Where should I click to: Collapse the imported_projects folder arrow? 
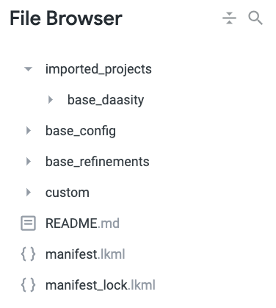(x=29, y=69)
